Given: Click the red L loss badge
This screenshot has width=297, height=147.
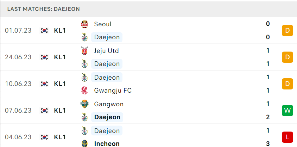Looking at the screenshot, I should coord(287,137).
